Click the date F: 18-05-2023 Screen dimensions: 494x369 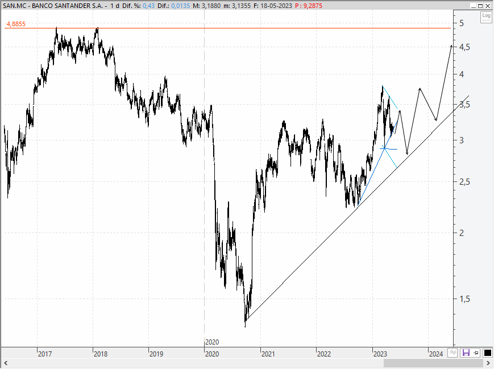(273, 6)
